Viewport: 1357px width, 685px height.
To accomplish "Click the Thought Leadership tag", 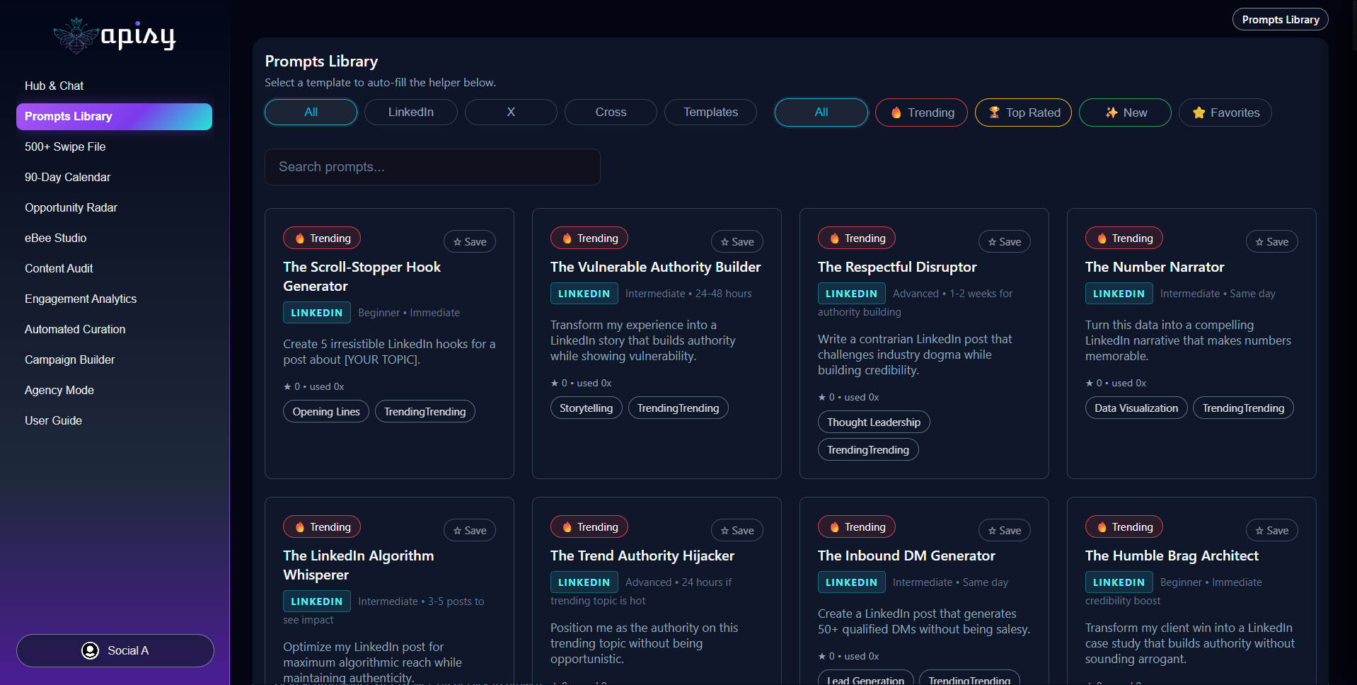I will 874,422.
